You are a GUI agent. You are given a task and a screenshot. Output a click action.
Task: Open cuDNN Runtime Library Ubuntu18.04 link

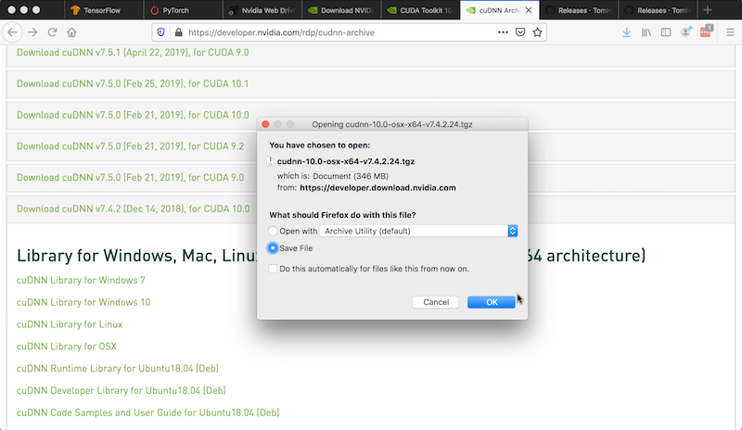(x=118, y=368)
